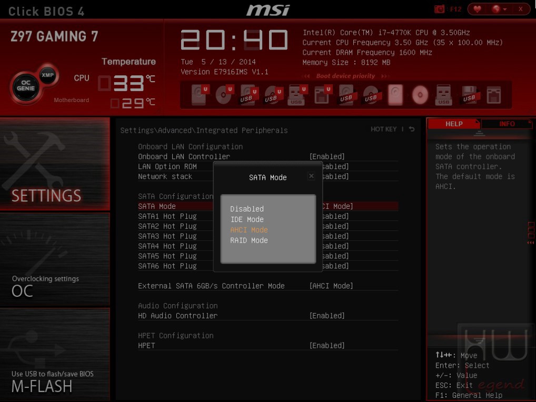Click the language globe icon
This screenshot has height=402, width=536.
495,9
